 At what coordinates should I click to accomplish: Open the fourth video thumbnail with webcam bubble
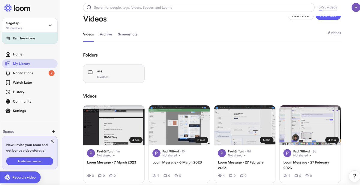[x=310, y=125]
